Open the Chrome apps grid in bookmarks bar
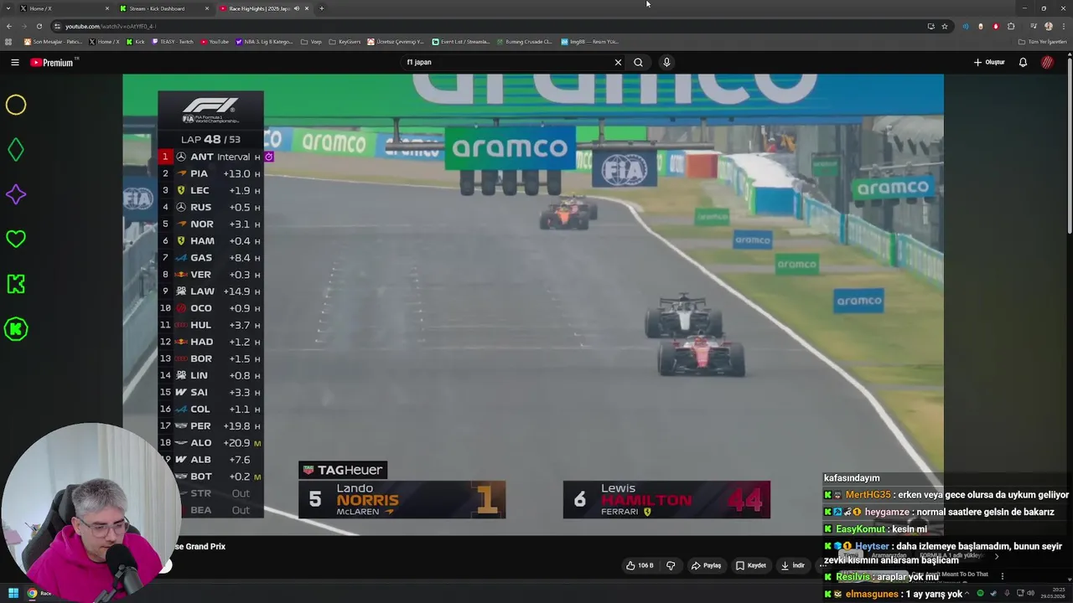 click(x=8, y=41)
